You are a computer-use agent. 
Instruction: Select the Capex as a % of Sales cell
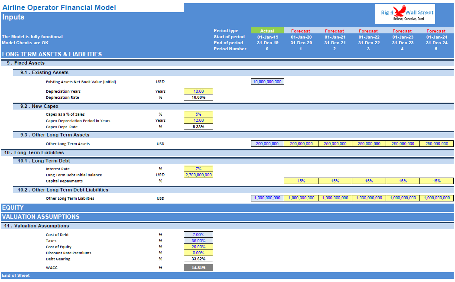click(x=198, y=114)
